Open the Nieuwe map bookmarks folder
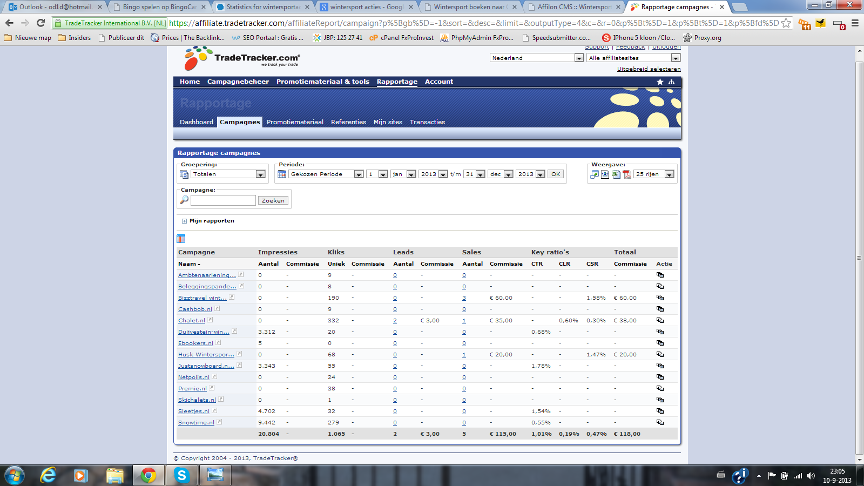864x486 pixels. (x=28, y=38)
